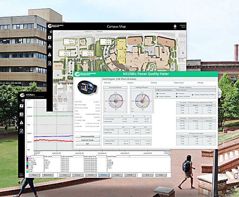Click the NX1500+ meter device image
The image size is (239, 197).
tap(87, 88)
